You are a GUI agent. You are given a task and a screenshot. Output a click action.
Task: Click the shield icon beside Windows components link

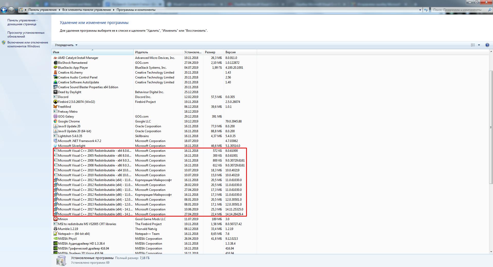[4, 42]
